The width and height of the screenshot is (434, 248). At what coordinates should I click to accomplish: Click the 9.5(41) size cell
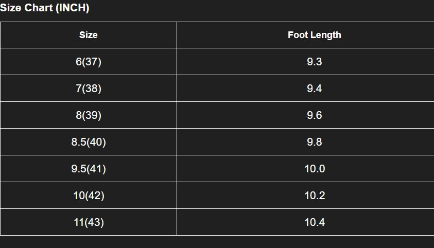tap(89, 169)
